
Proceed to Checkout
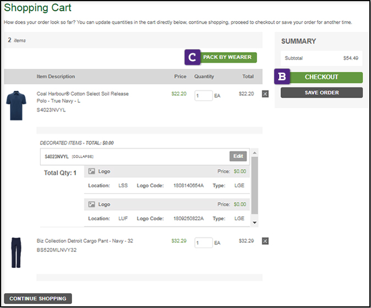tap(322, 78)
